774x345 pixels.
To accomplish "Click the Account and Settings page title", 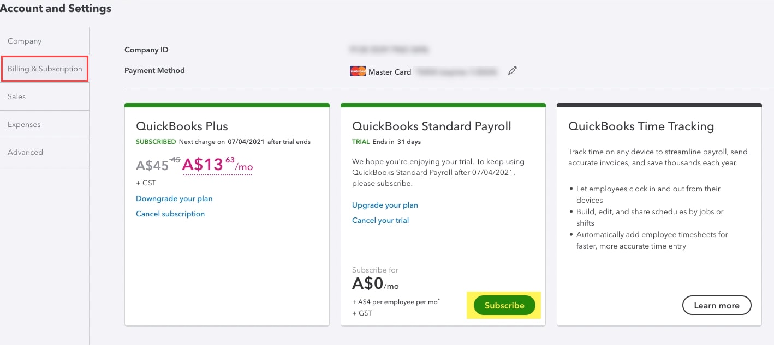I will click(x=56, y=8).
